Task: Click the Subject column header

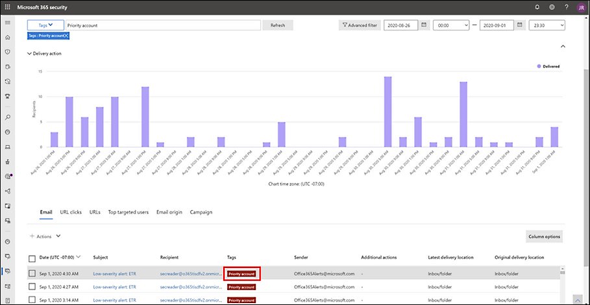Action: pyautogui.click(x=101, y=257)
